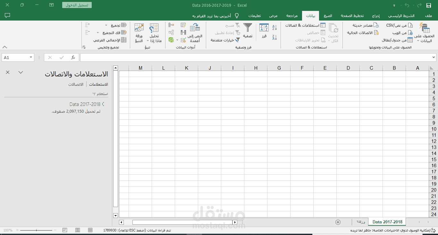Switch to the Review (مراجعة) tab
438x235 pixels.
tap(292, 16)
